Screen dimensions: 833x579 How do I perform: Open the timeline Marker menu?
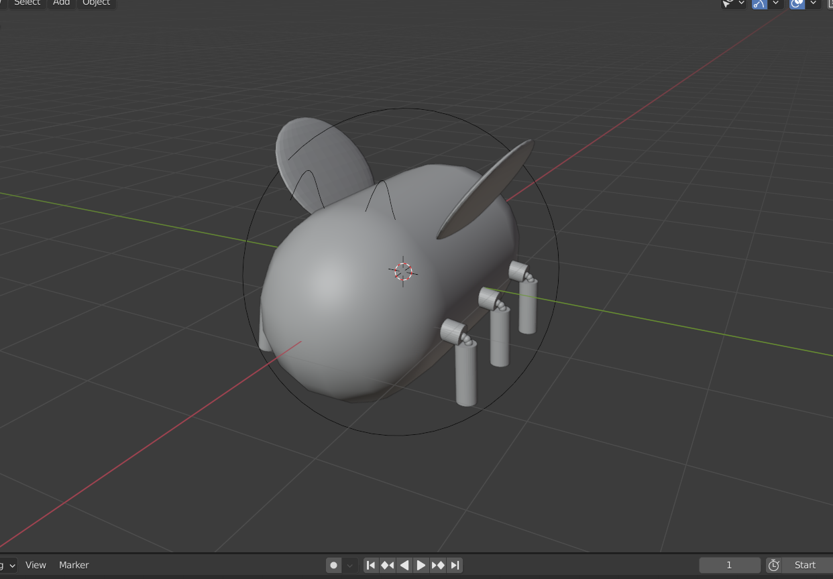[x=74, y=565]
